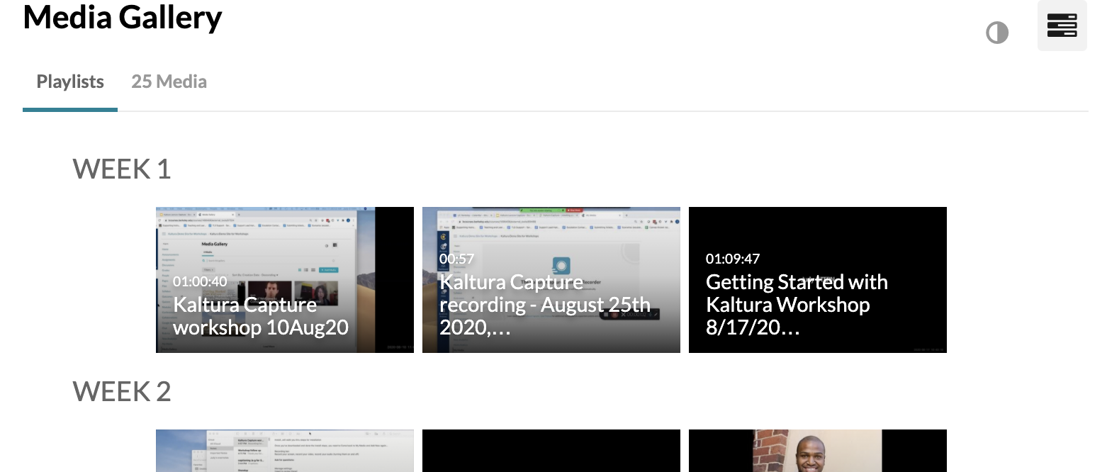Click the WEEK 2 playlist heading
This screenshot has width=1107, height=472.
(122, 391)
